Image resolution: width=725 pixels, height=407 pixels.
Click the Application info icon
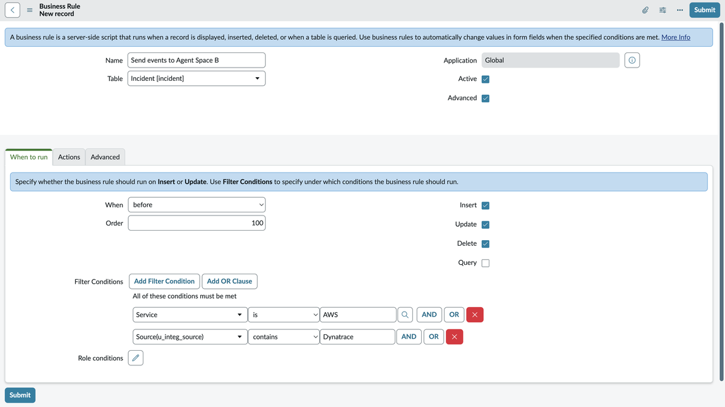(632, 60)
